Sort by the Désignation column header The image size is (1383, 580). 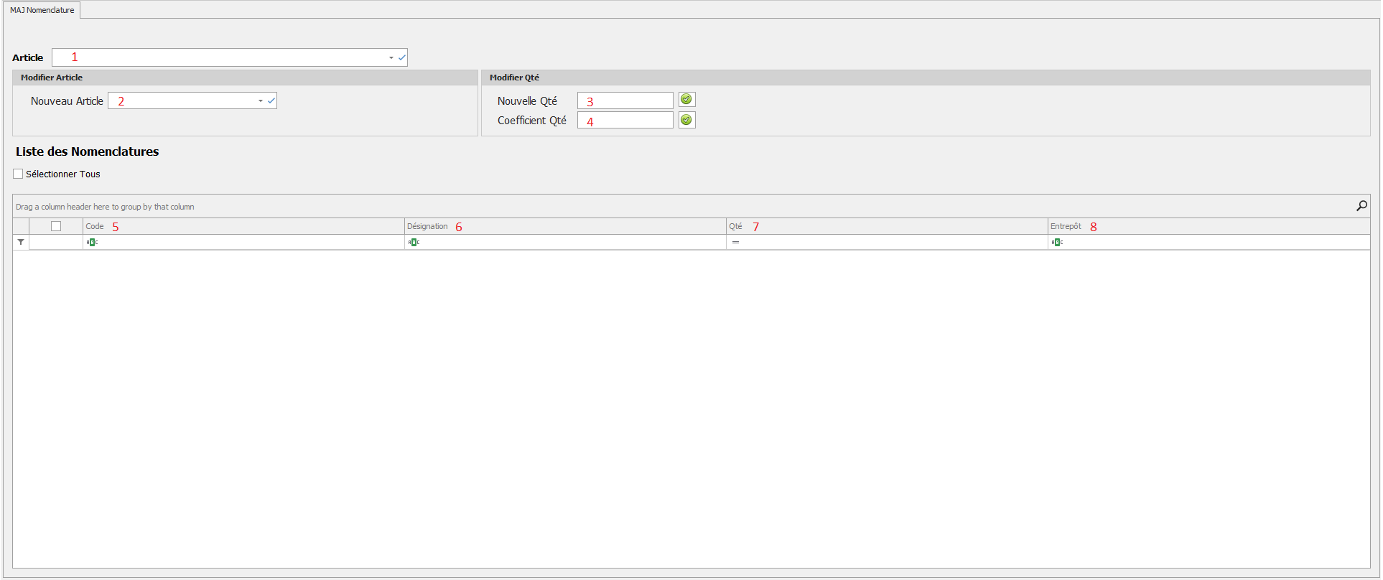pyautogui.click(x=427, y=226)
